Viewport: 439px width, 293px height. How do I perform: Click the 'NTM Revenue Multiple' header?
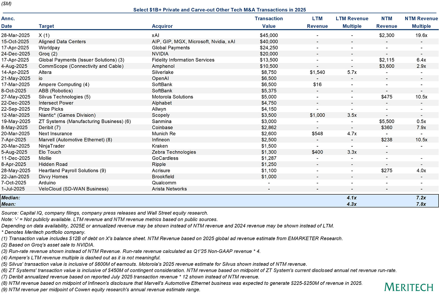pyautogui.click(x=421, y=22)
